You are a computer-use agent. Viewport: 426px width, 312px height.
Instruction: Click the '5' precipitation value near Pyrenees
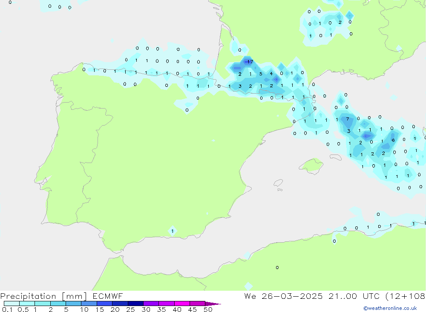point(261,74)
